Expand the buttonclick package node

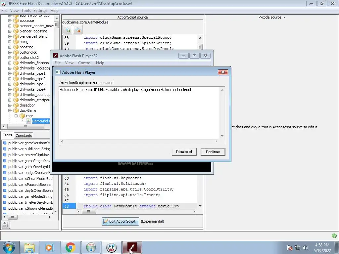[x=10, y=52]
